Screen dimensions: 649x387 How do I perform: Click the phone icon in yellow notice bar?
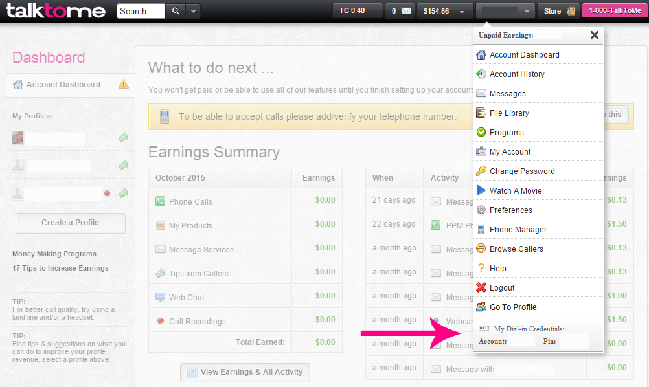click(165, 116)
